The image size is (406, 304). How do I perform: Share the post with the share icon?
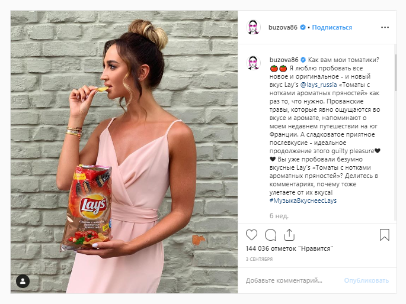[x=289, y=235]
